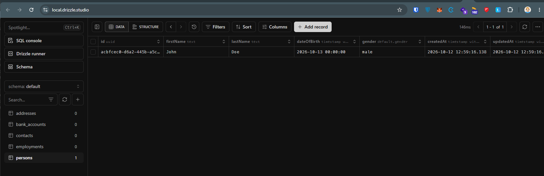544x176 pixels.
Task: Click the updatedAt column header
Action: (x=517, y=42)
